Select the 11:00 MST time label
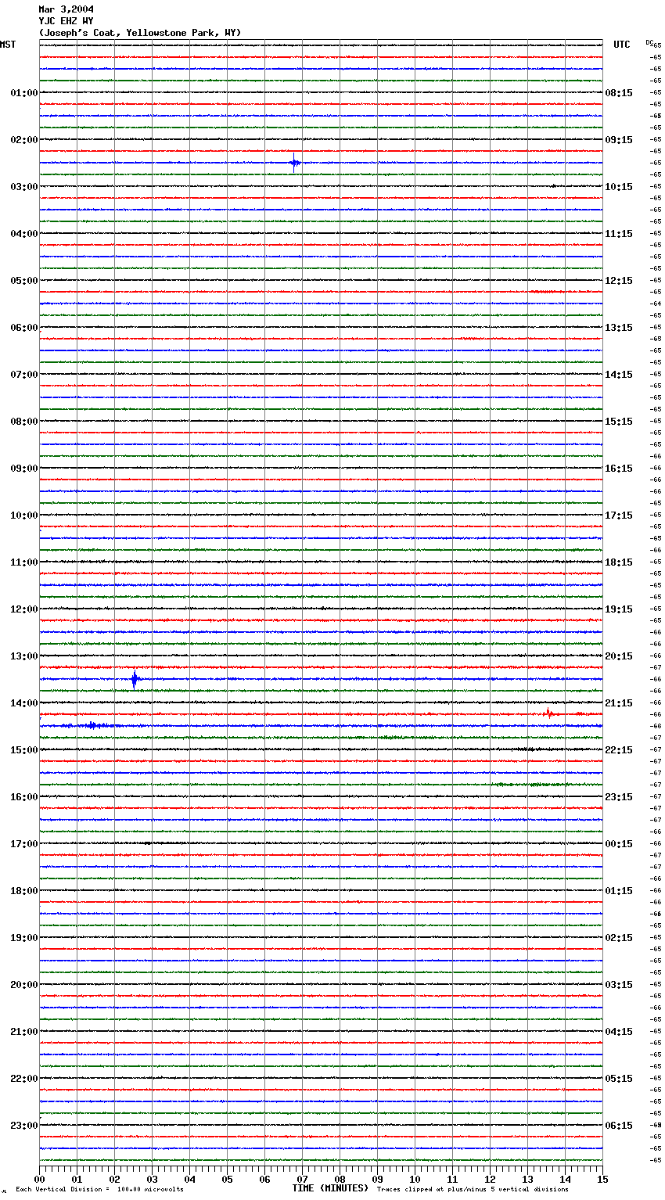 [24, 562]
